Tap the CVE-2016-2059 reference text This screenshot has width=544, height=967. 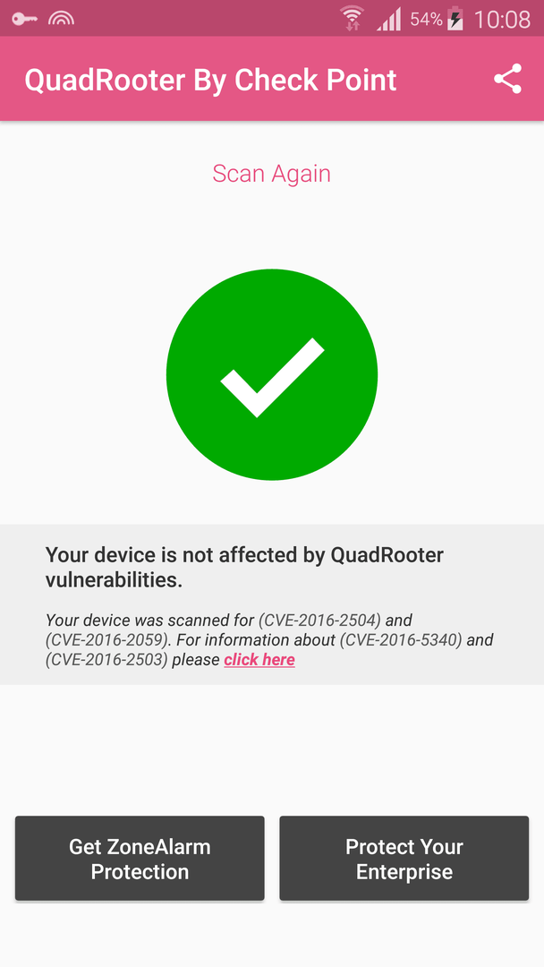point(107,640)
